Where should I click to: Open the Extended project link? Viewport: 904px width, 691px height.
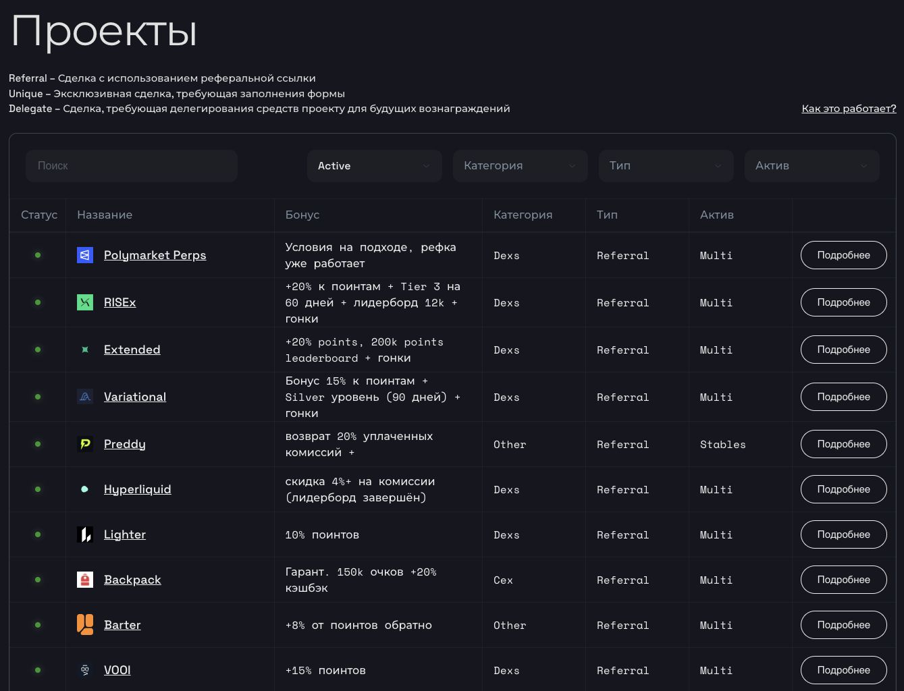(x=132, y=350)
